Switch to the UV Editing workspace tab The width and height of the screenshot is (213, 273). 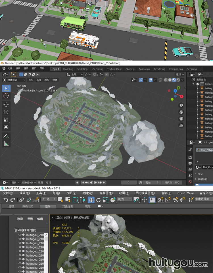coord(97,69)
